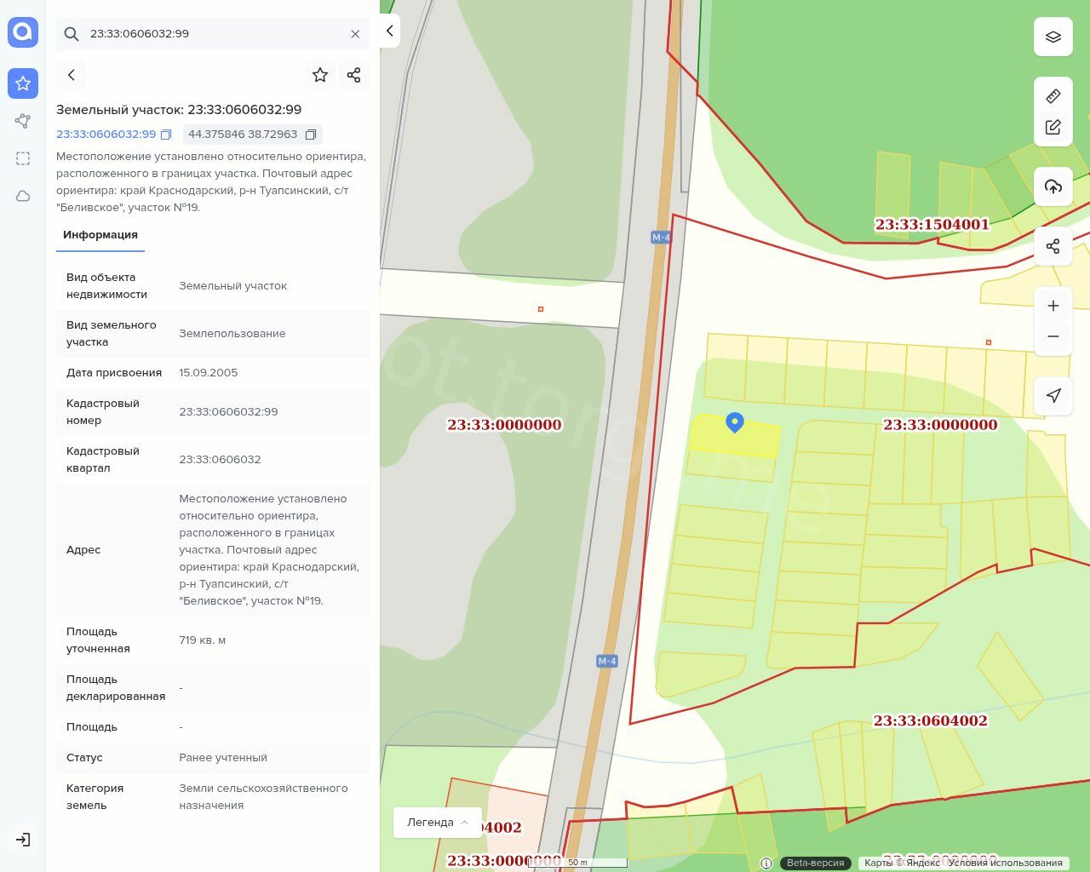Select the Информация tab

pos(100,235)
